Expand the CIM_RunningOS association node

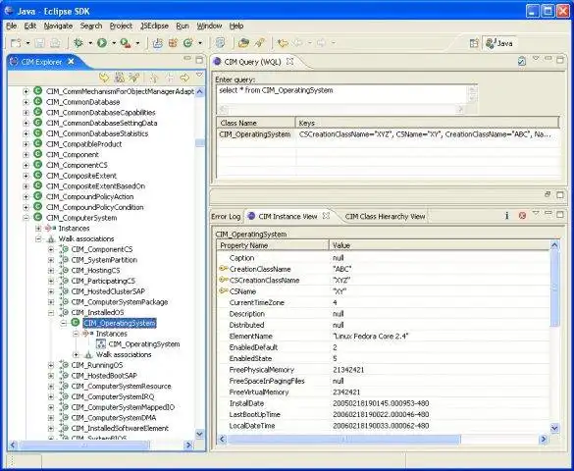[x=51, y=365]
